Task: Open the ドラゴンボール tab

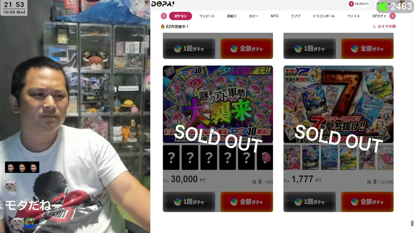Action: click(323, 16)
